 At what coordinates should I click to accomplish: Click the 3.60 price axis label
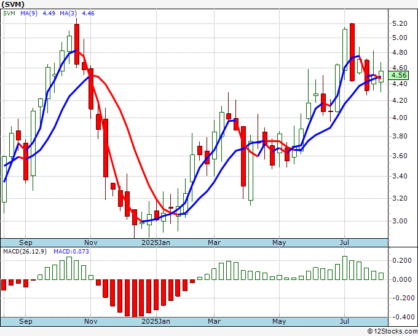[x=400, y=156]
